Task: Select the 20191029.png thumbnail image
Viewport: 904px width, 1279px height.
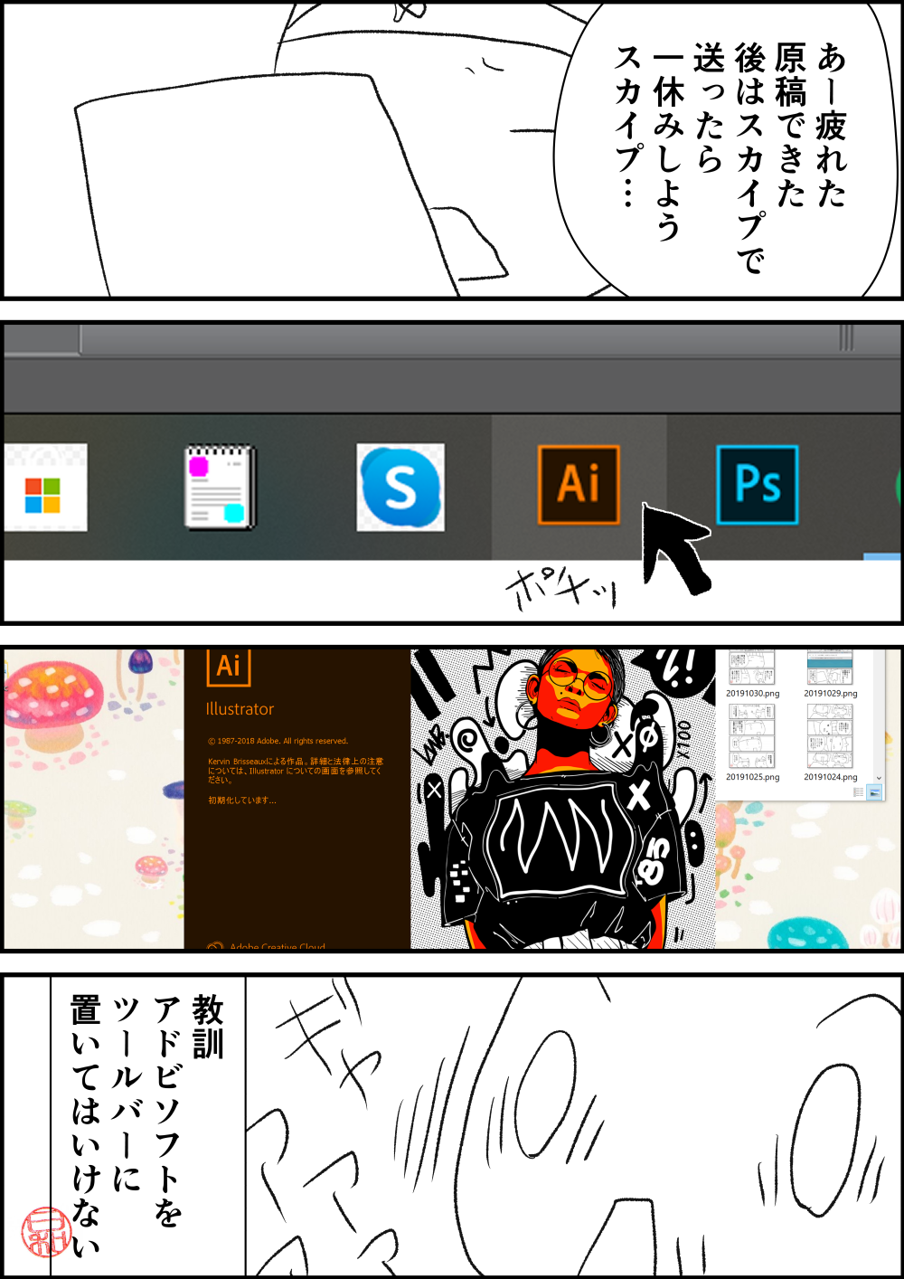Action: tap(830, 668)
